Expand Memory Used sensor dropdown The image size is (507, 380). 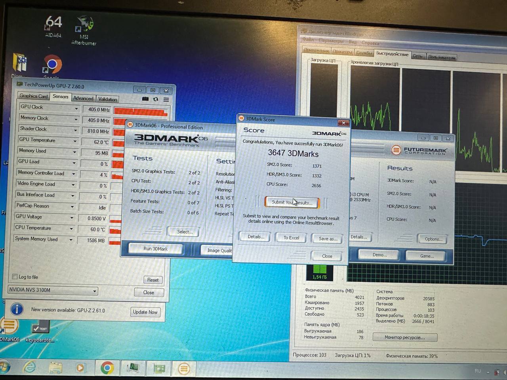tap(74, 152)
